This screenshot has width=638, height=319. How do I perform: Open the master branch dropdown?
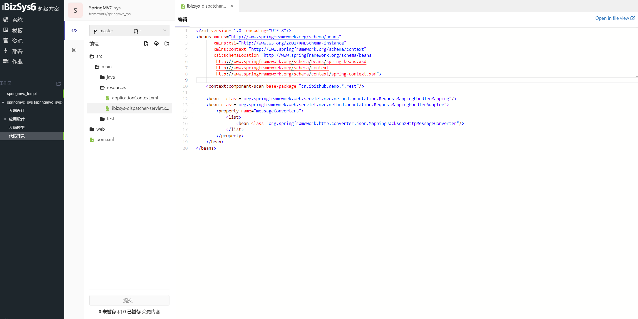pos(129,31)
